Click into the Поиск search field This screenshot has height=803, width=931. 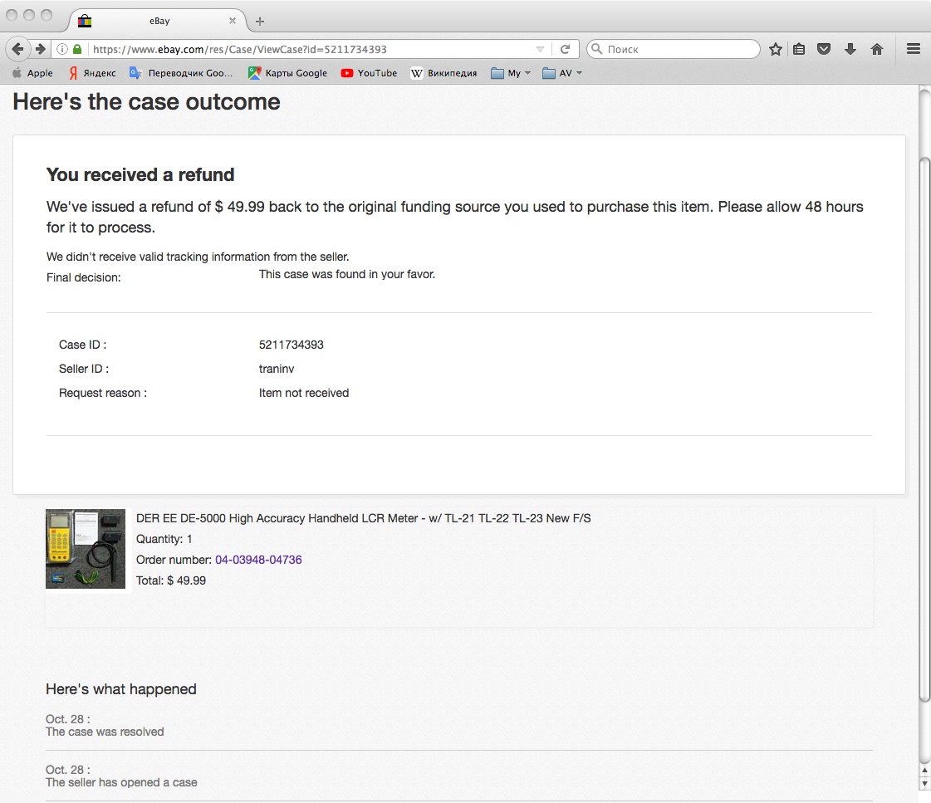pos(677,49)
